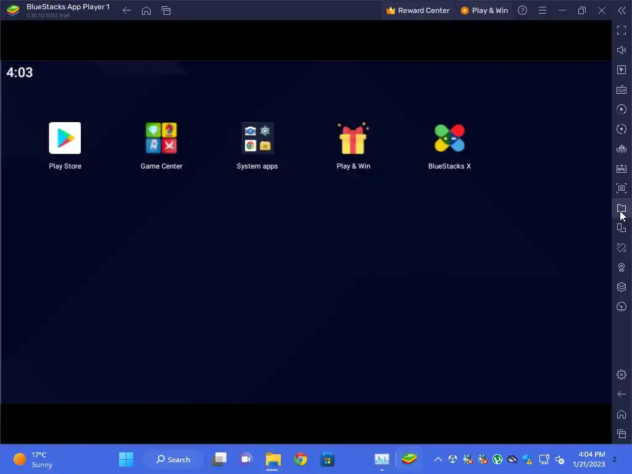Screen dimensions: 632x474
Task: Click the home icon in the sidebar
Action: tap(622, 414)
